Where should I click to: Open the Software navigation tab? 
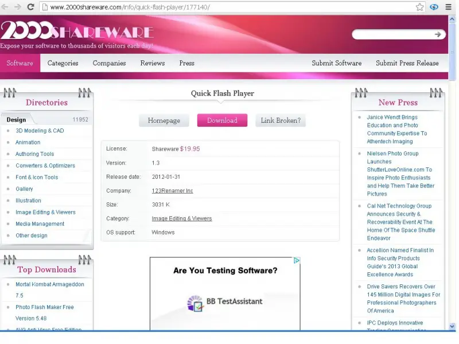coord(20,63)
